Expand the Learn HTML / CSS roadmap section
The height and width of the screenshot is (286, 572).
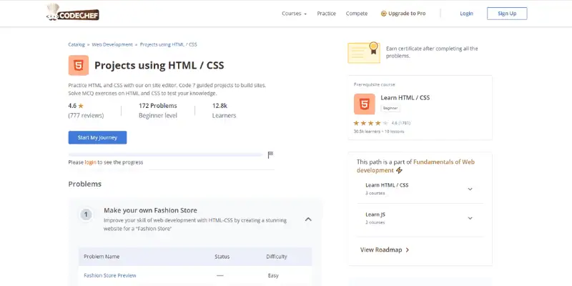point(470,189)
